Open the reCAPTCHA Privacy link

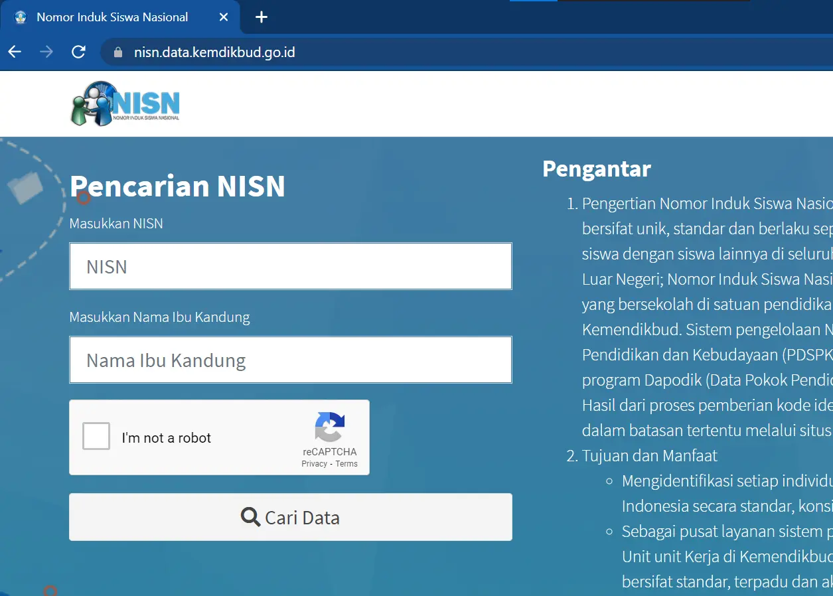[314, 464]
